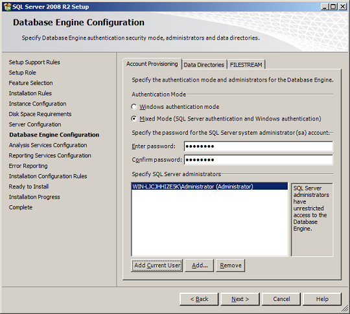350x314 pixels.
Task: Focus the Confirm password field
Action: (259, 160)
